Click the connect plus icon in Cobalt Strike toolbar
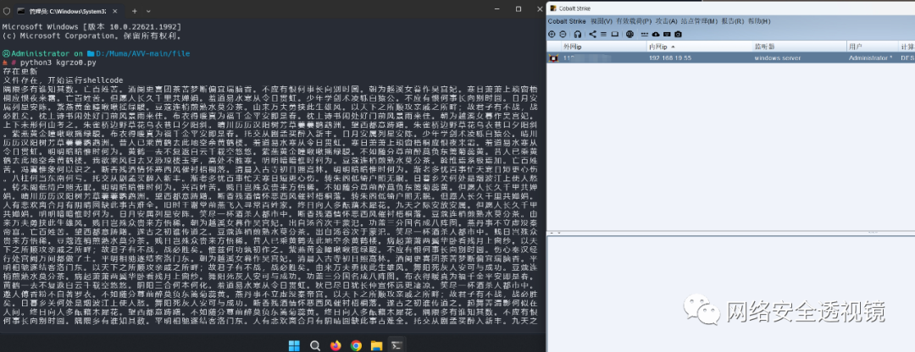Screen dimensions: 915x352 pyautogui.click(x=552, y=35)
